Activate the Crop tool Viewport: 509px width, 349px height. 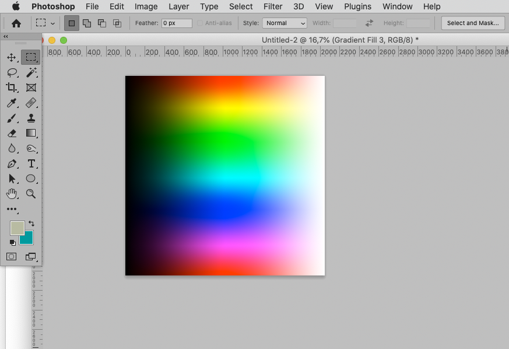(x=12, y=88)
